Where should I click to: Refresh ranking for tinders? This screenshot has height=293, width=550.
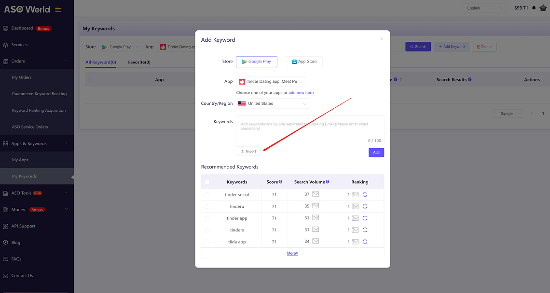tap(365, 230)
